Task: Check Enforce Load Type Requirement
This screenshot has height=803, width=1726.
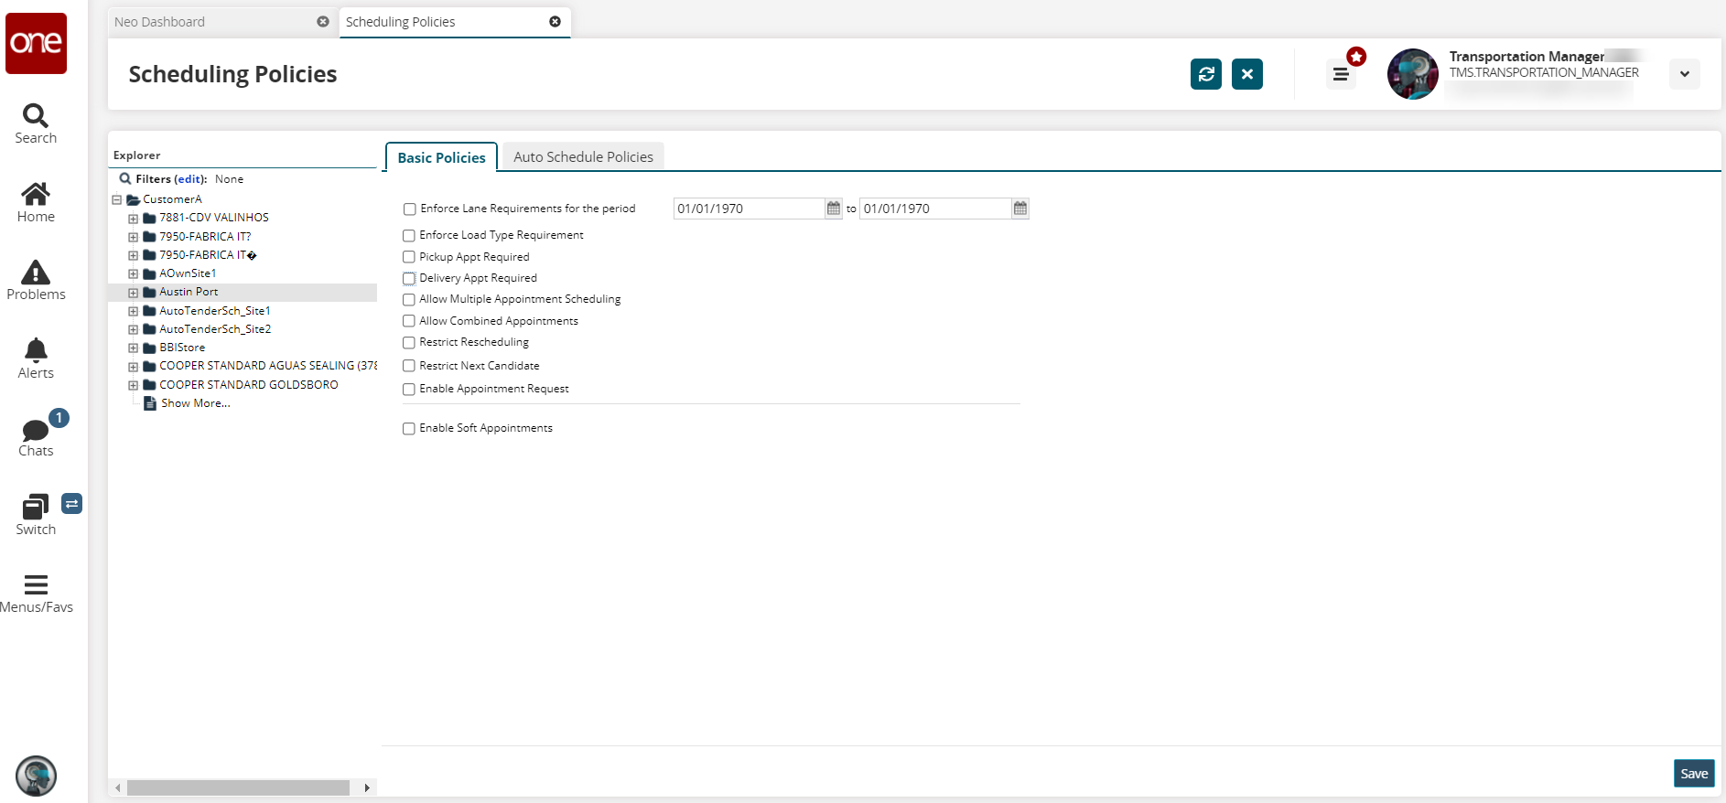Action: click(x=409, y=236)
